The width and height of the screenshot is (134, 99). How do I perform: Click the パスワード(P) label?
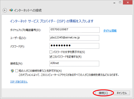click(x=17, y=46)
